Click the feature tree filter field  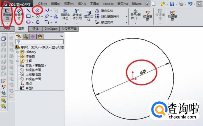click(x=40, y=42)
